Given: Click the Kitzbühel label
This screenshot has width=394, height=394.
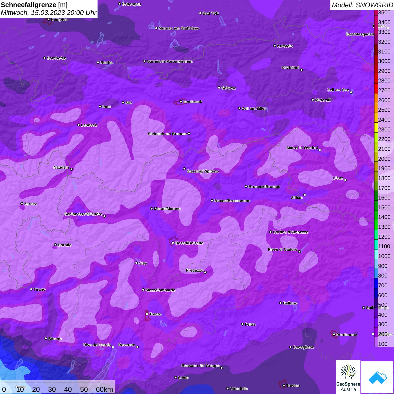Looking at the screenshot, I should click(290, 68).
